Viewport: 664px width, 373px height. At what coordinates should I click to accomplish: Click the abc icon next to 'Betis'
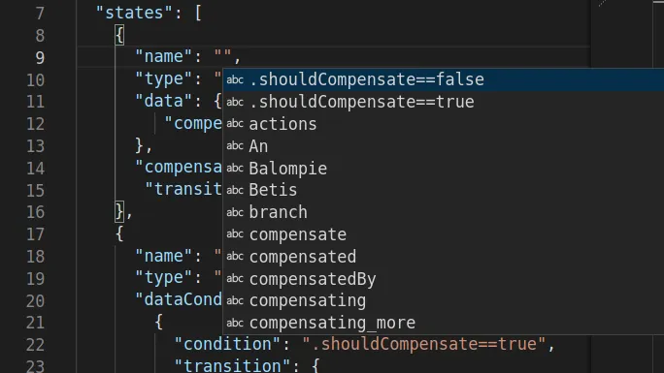[x=235, y=190]
